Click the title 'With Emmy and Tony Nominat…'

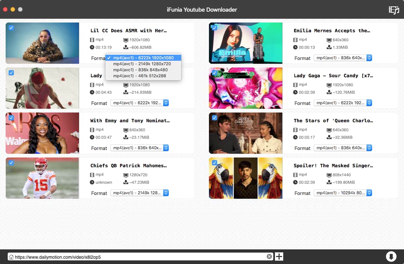point(130,121)
